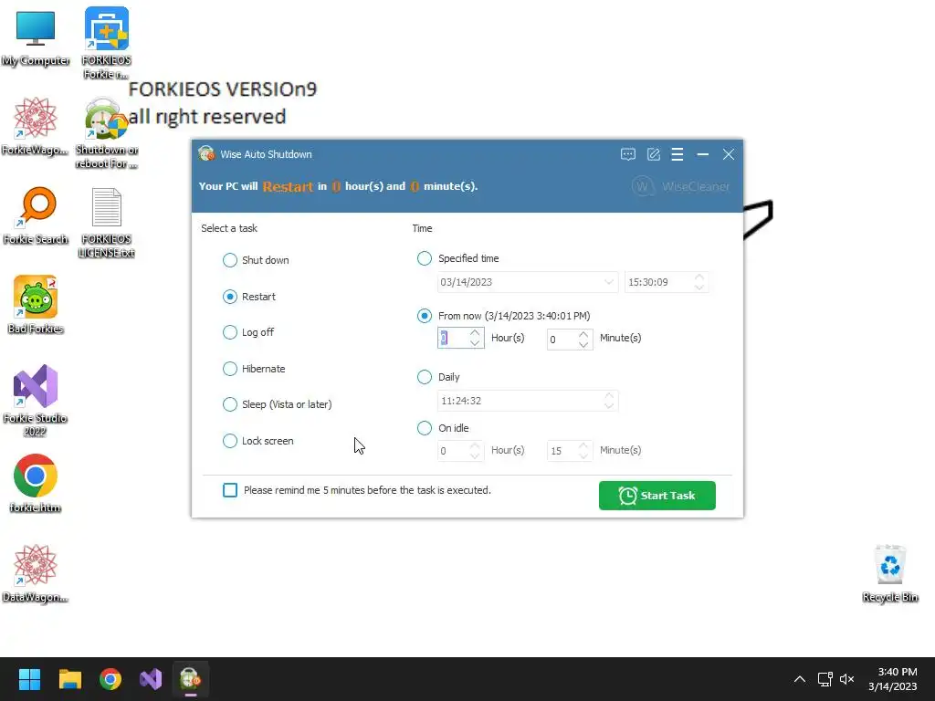
Task: Open the Recycle Bin
Action: point(889,573)
